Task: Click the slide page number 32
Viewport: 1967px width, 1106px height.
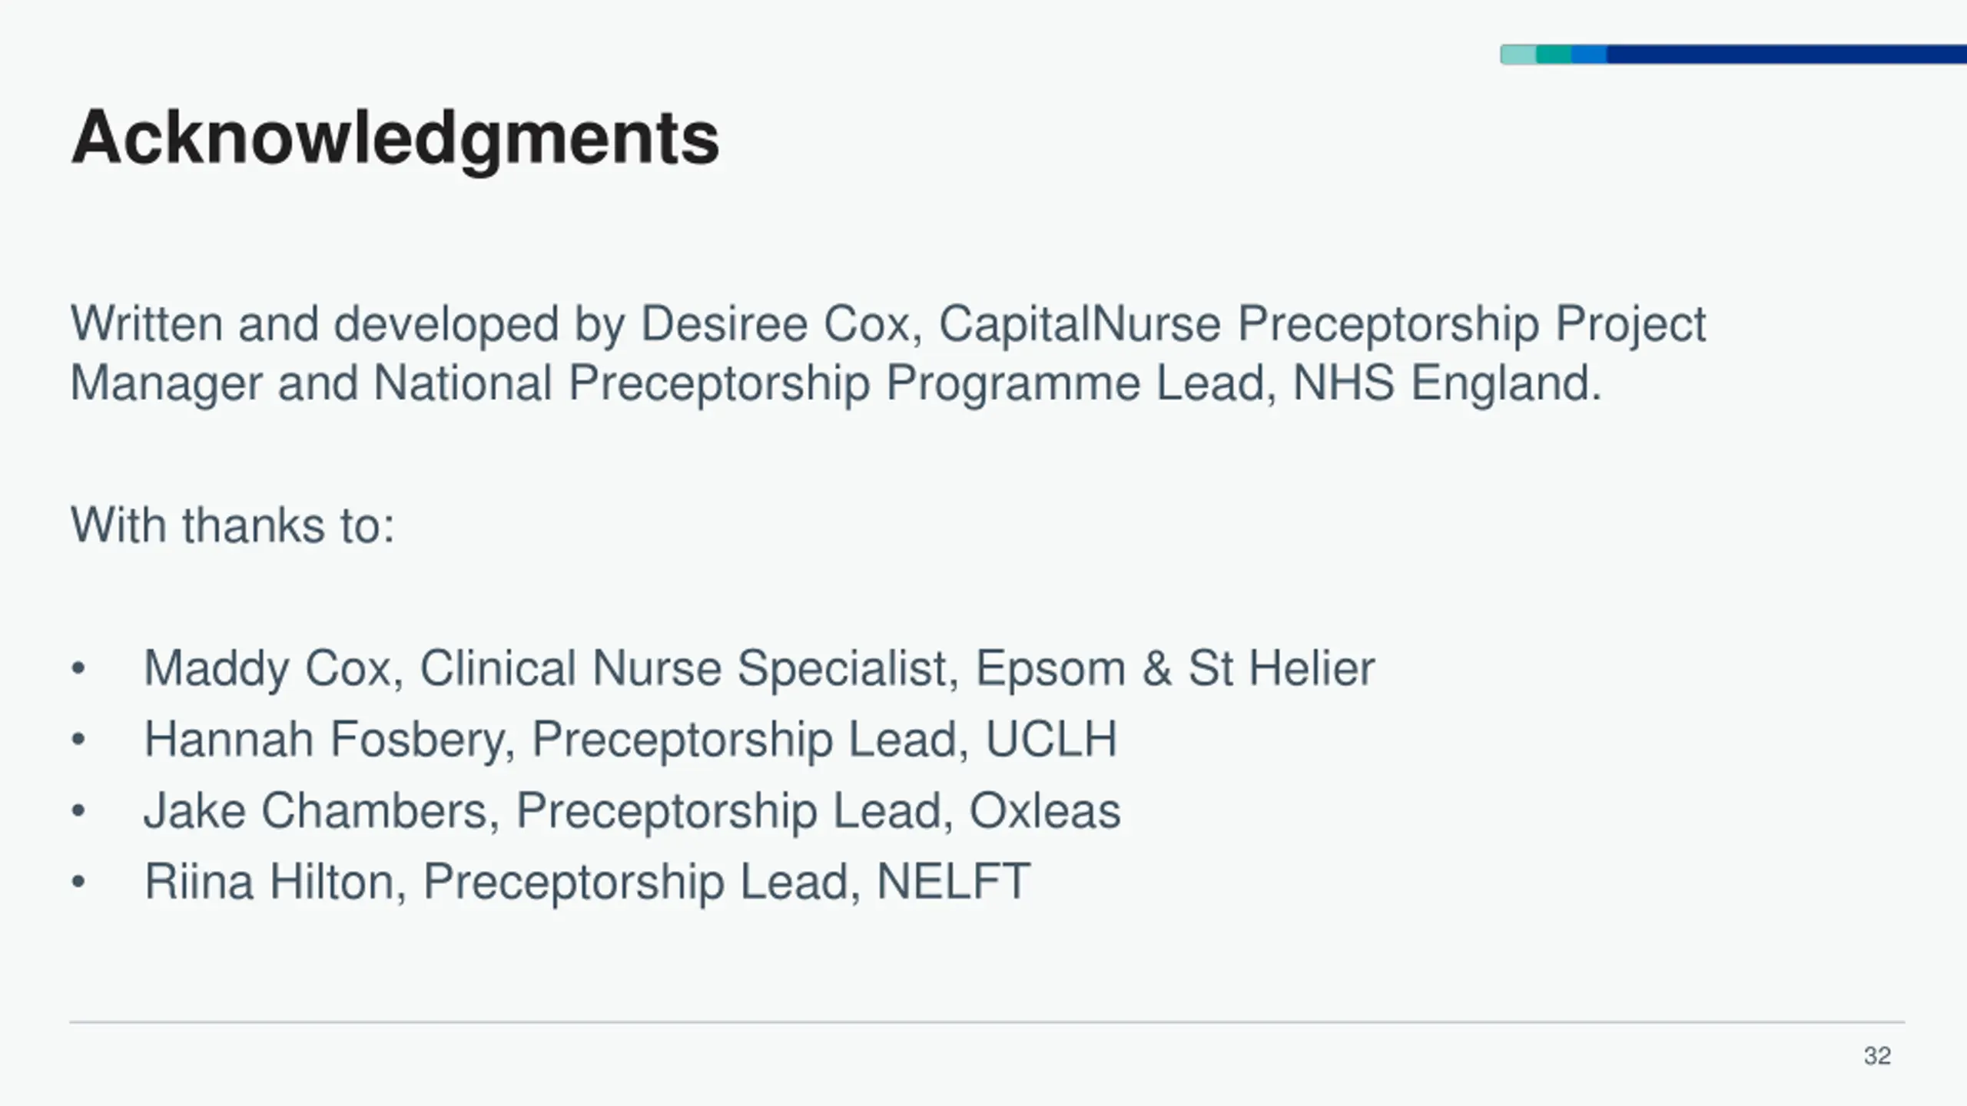Action: tap(1877, 1056)
